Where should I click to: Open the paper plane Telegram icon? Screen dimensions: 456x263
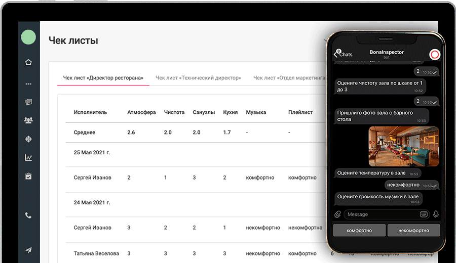coord(28,250)
